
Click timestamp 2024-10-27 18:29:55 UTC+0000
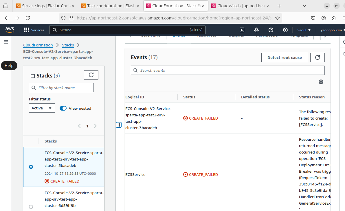70,174
